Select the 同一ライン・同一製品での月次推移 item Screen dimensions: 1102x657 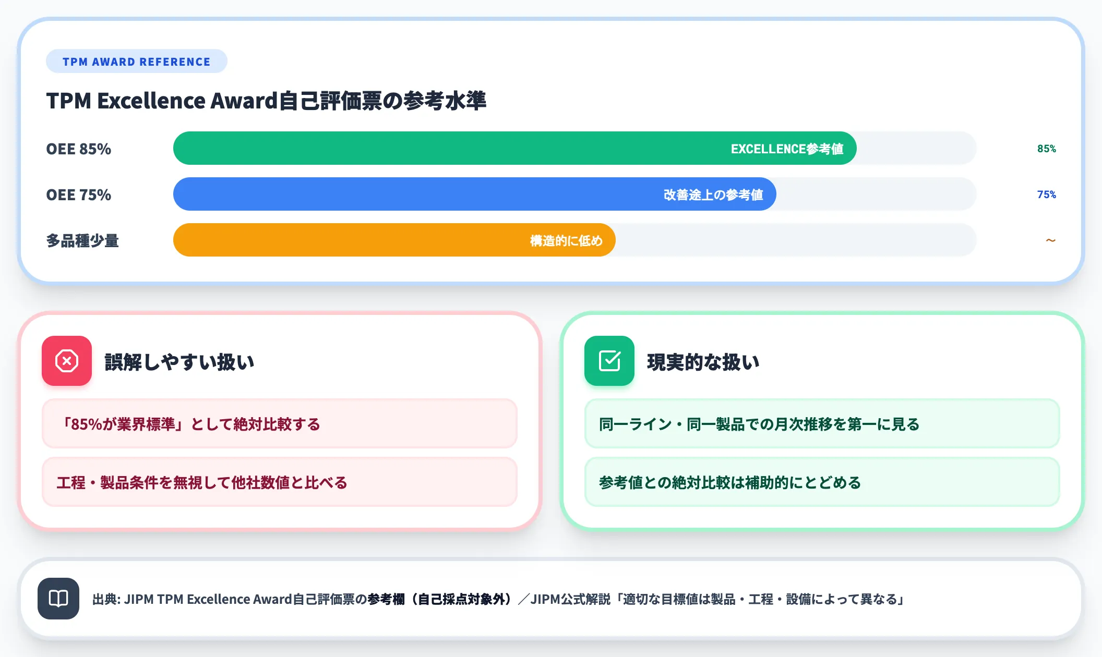point(822,424)
